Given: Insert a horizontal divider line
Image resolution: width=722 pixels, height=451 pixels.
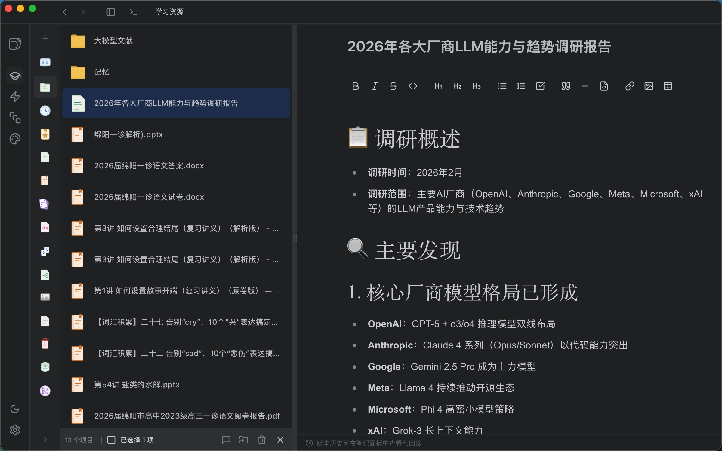Looking at the screenshot, I should point(585,86).
